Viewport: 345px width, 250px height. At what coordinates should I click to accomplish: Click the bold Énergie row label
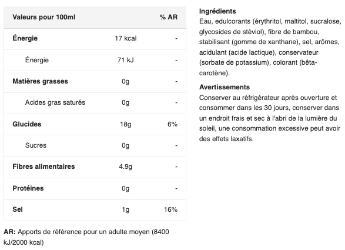(x=25, y=38)
